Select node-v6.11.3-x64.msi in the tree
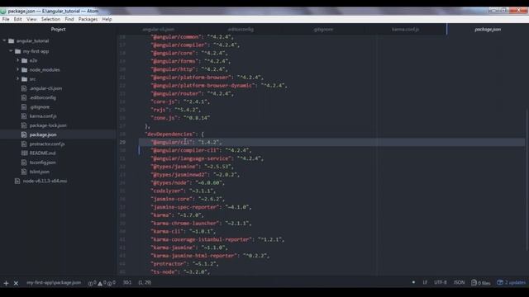Viewport: 529px width, 297px height. (x=45, y=181)
